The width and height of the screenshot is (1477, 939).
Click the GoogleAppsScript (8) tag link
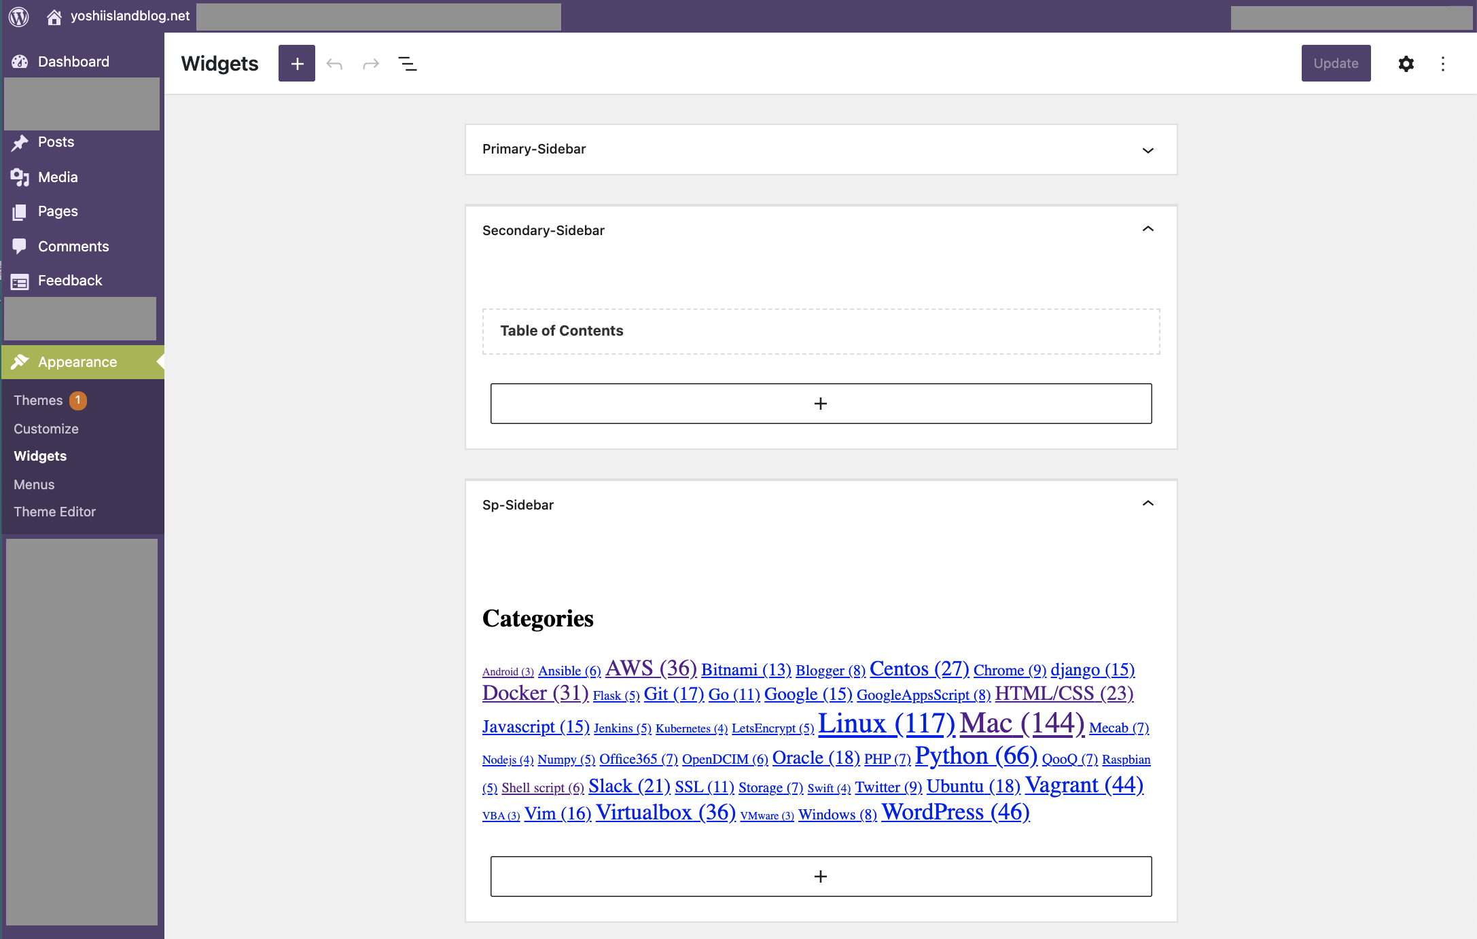click(923, 694)
